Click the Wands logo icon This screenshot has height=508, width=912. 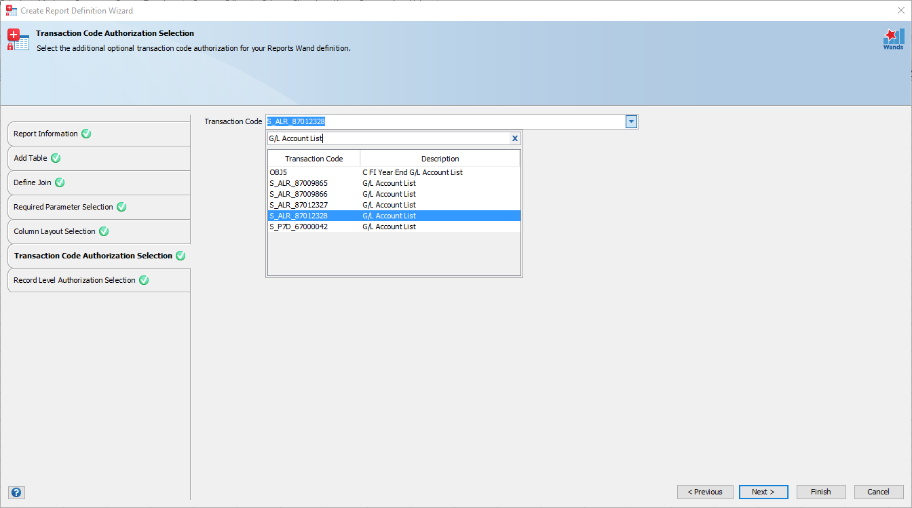click(x=893, y=39)
